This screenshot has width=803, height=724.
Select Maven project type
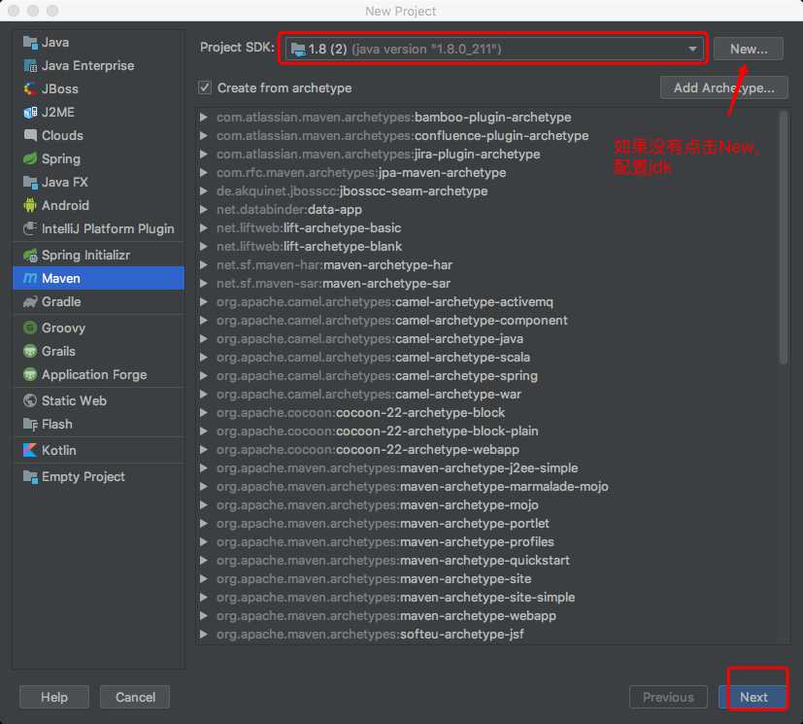98,278
